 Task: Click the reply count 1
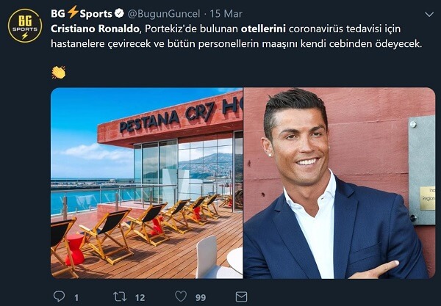(x=76, y=298)
